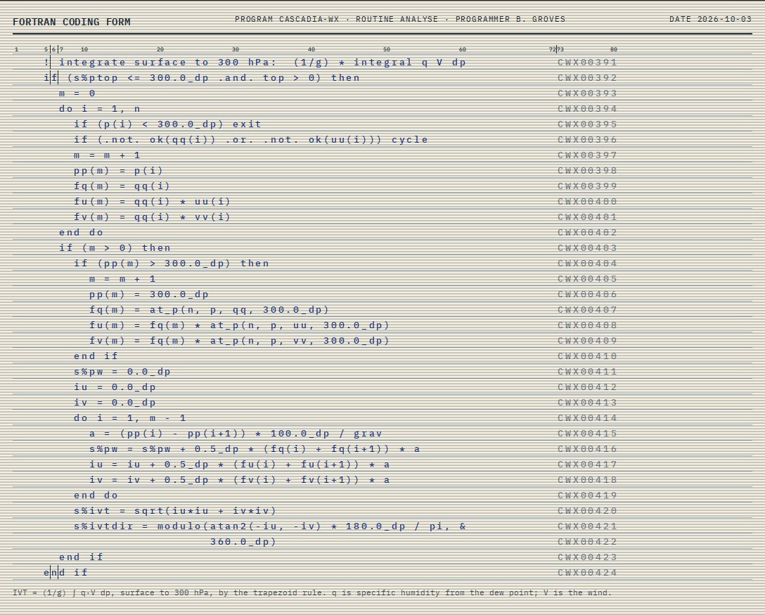Select line 'if (pp(m) > 300.0_dp) then'
This screenshot has width=765, height=615.
point(172,264)
